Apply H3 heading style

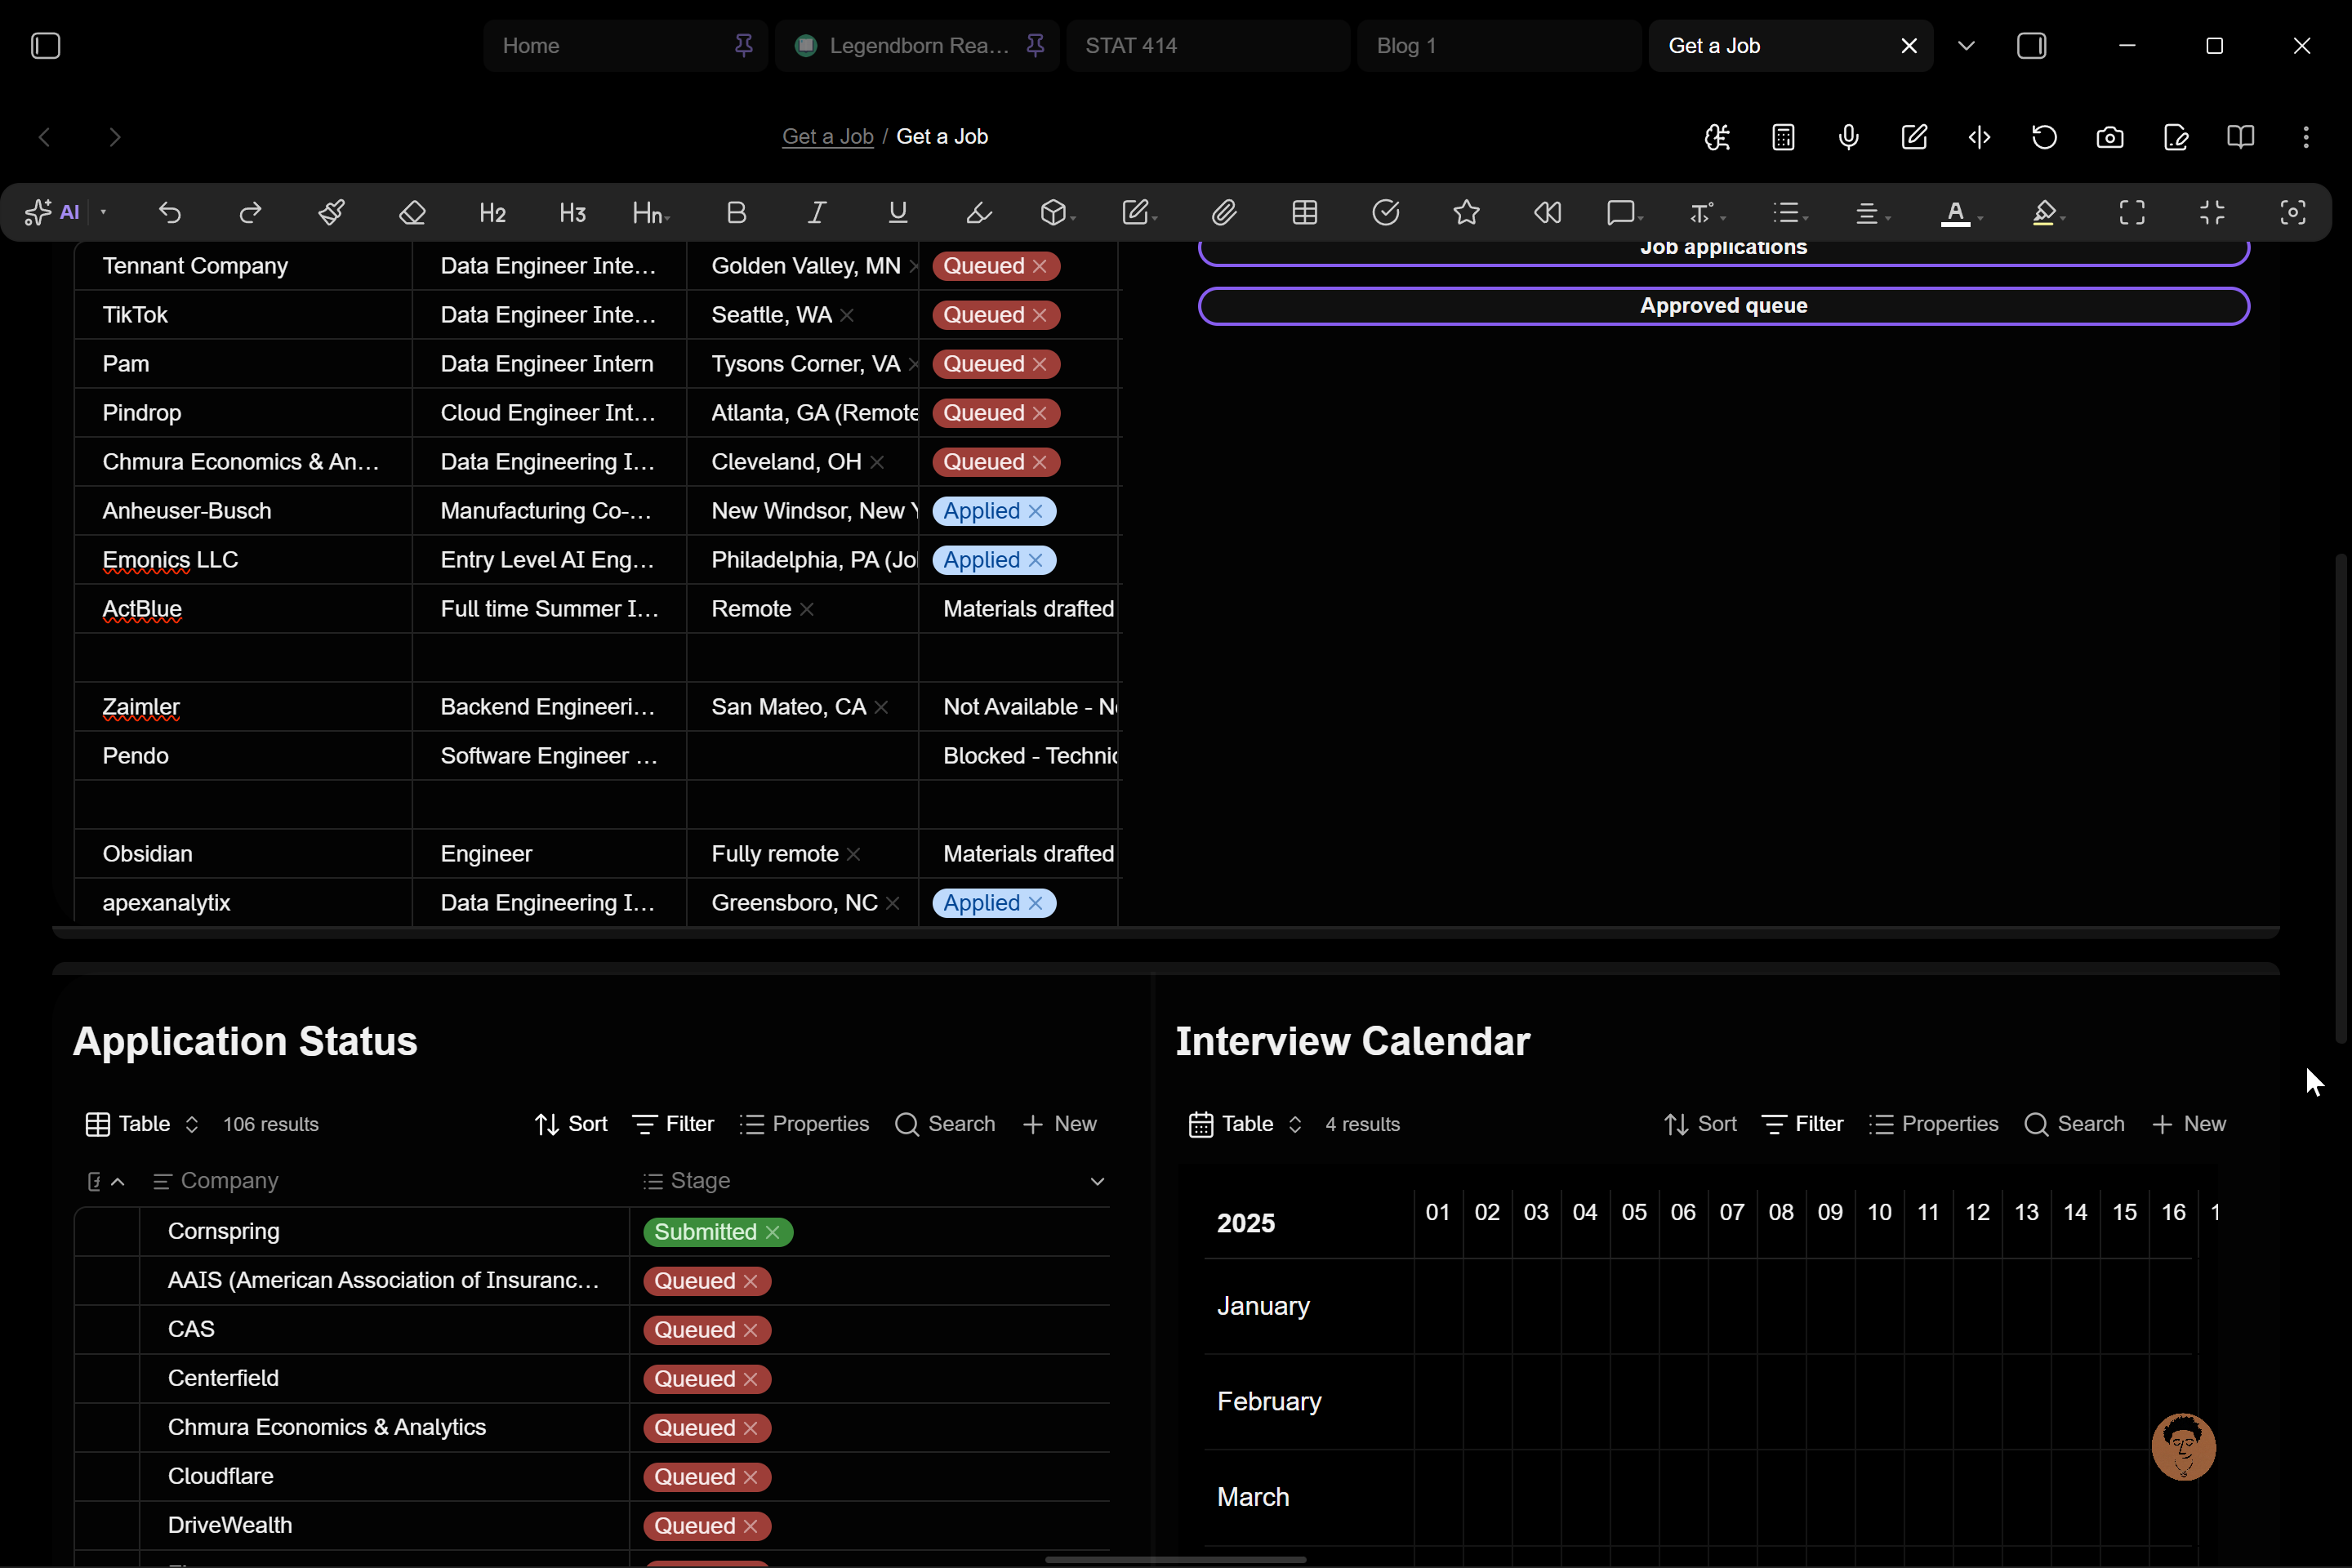572,212
